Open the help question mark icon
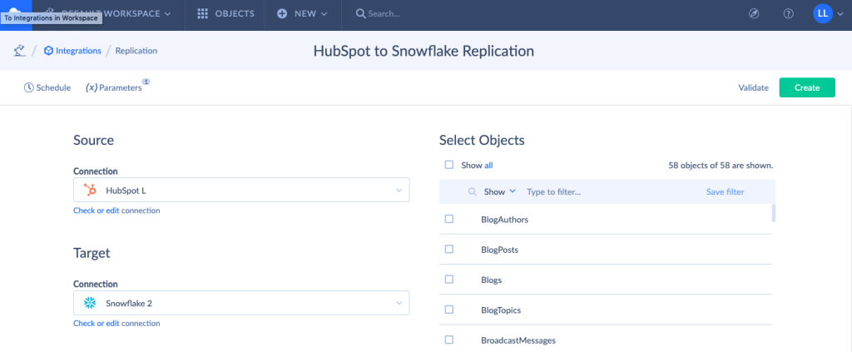The height and width of the screenshot is (352, 852). coord(789,14)
